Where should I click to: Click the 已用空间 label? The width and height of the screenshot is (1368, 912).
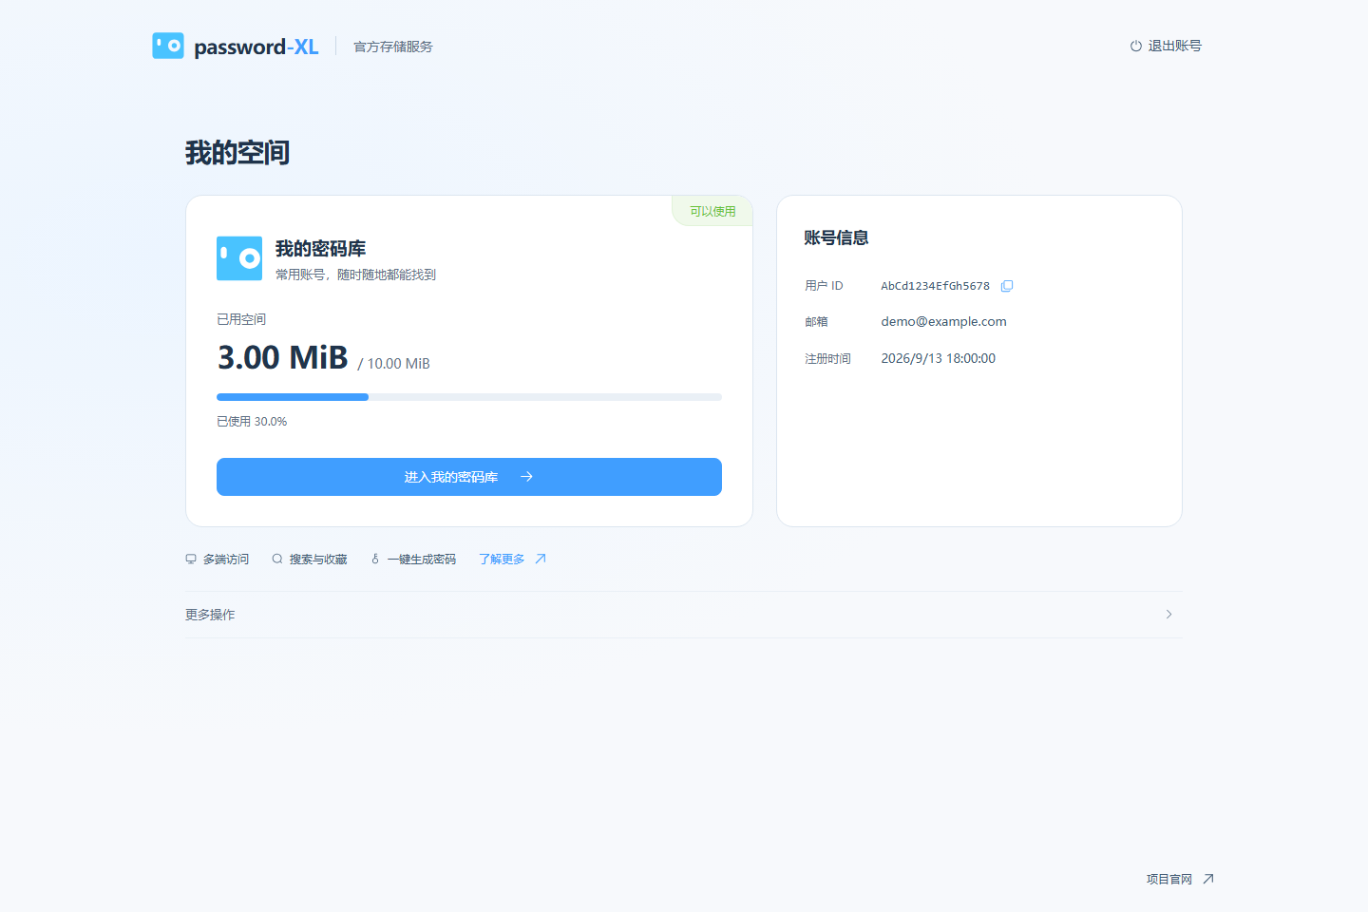pos(241,319)
